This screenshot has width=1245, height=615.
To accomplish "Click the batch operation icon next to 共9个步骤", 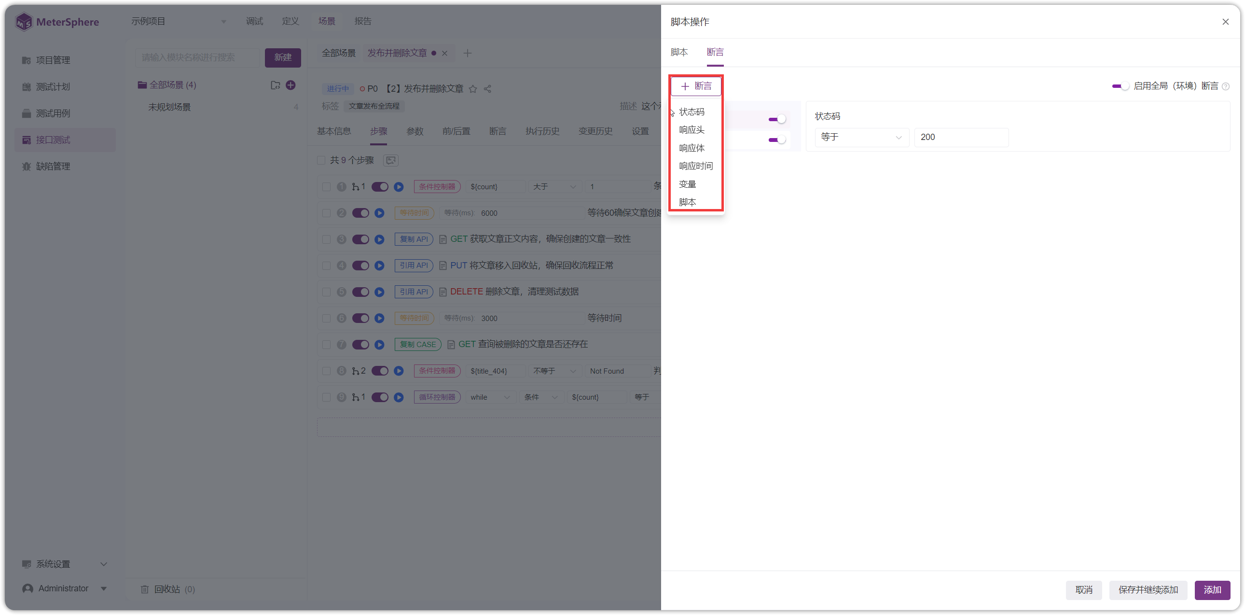I will [x=390, y=160].
